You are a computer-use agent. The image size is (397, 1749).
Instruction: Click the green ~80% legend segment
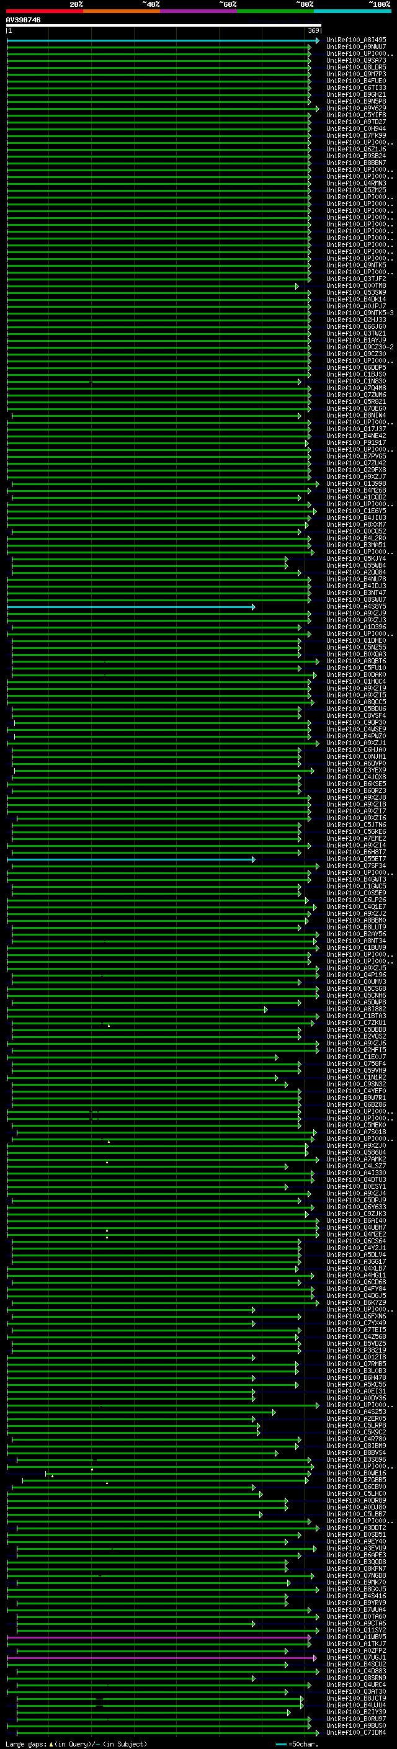[x=275, y=11]
